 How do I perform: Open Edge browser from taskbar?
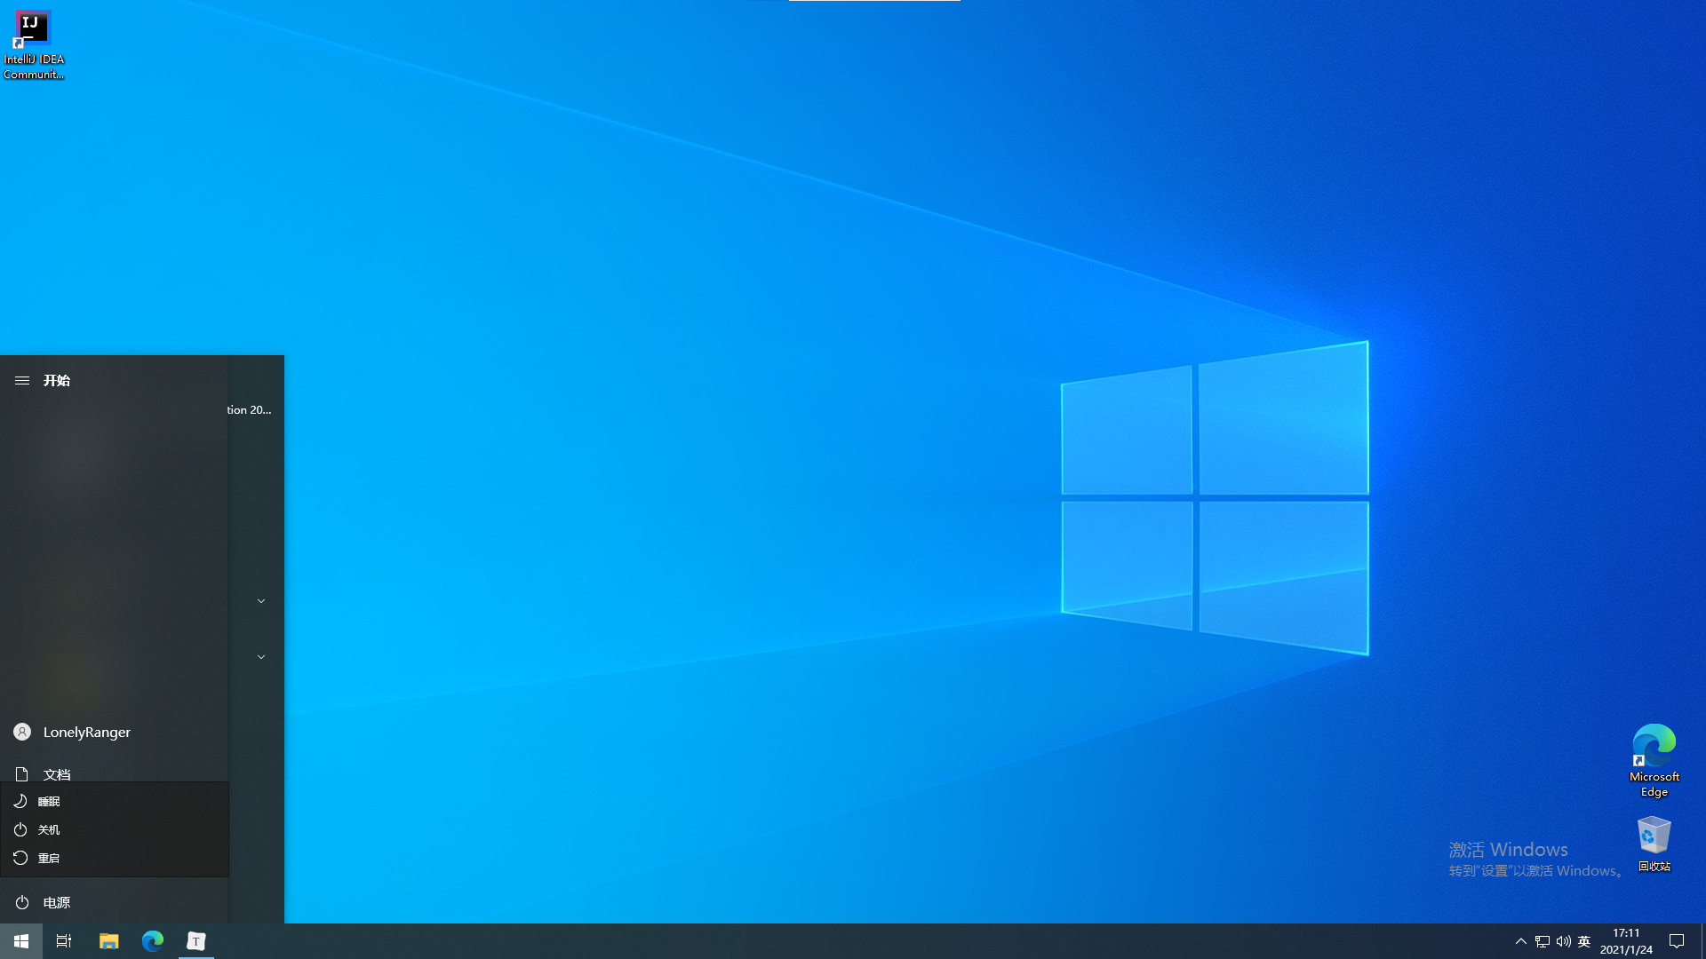pos(153,941)
